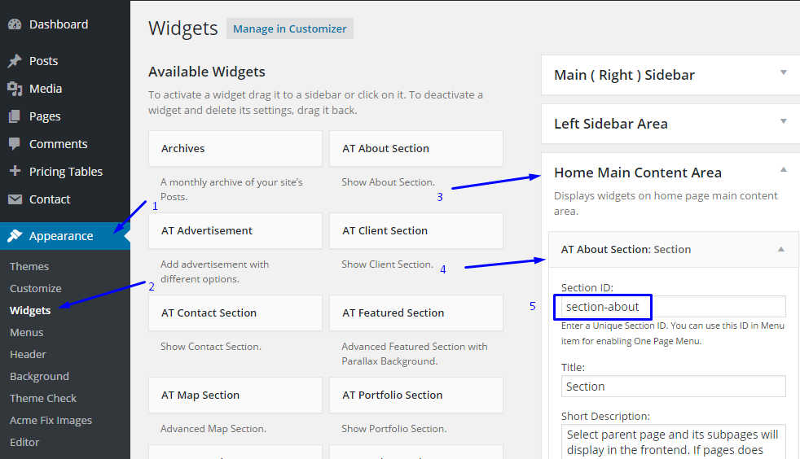800x459 pixels.
Task: Open the Posts menu item
Action: tap(43, 60)
